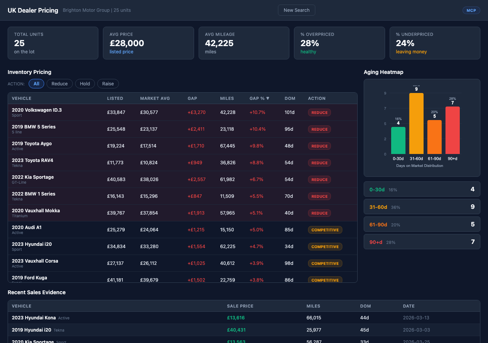Image resolution: width=488 pixels, height=343 pixels.
Task: Click REDUCE badge for Toyota Aygo
Action: click(x=319, y=146)
